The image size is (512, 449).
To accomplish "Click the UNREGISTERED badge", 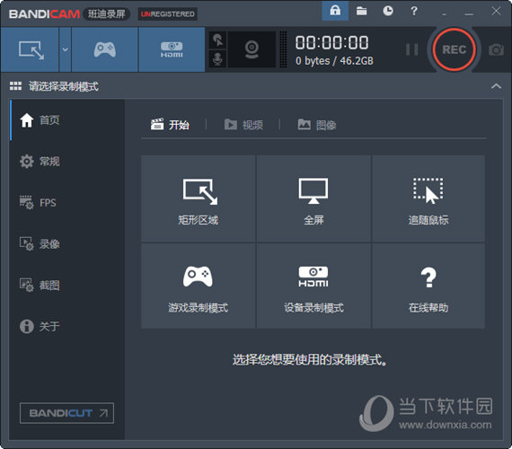I will [167, 14].
